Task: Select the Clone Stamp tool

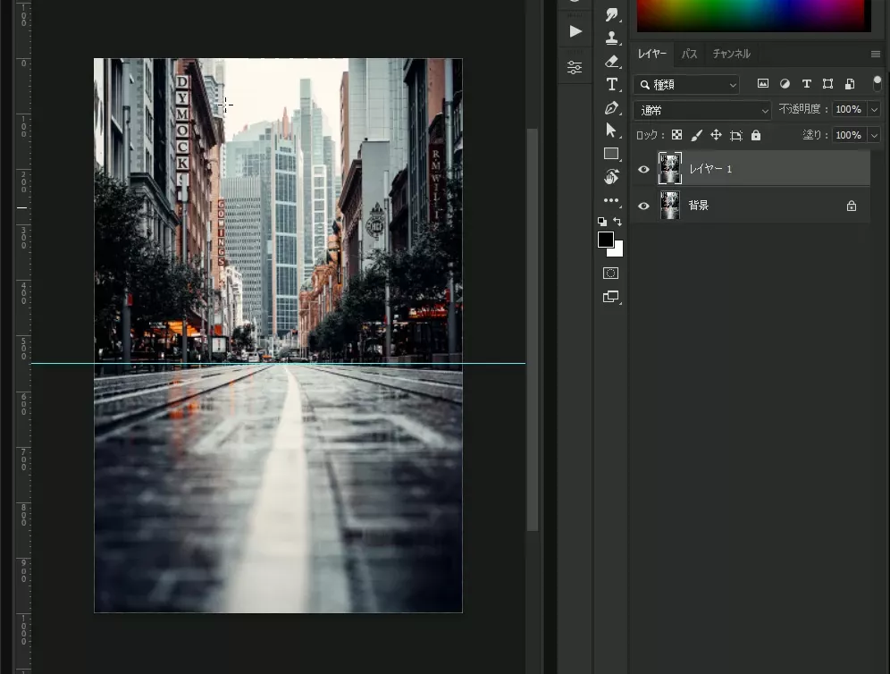Action: click(x=612, y=38)
